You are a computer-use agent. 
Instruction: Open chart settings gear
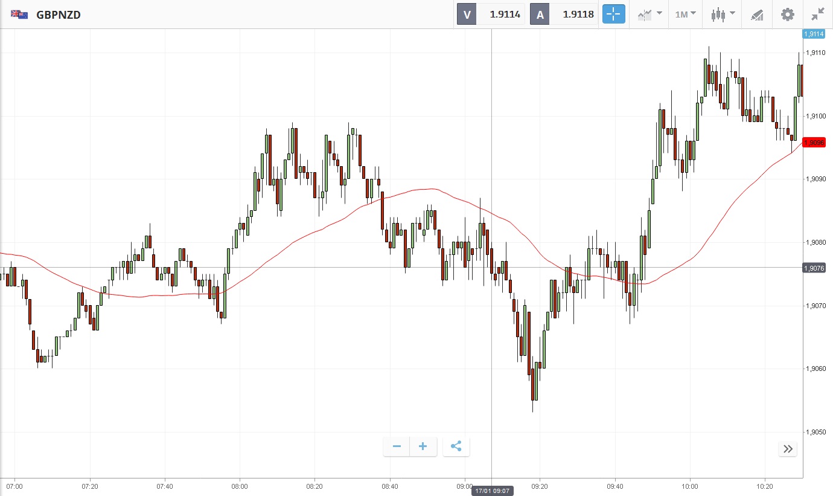[x=788, y=14]
